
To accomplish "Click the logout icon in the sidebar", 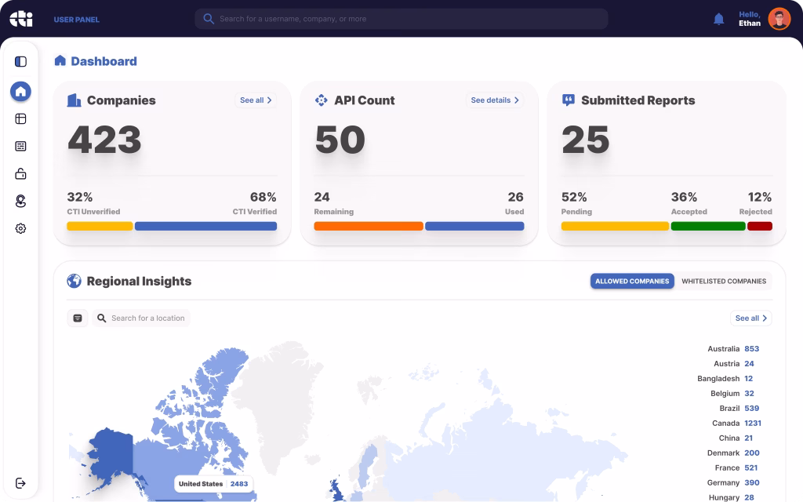I will [20, 483].
